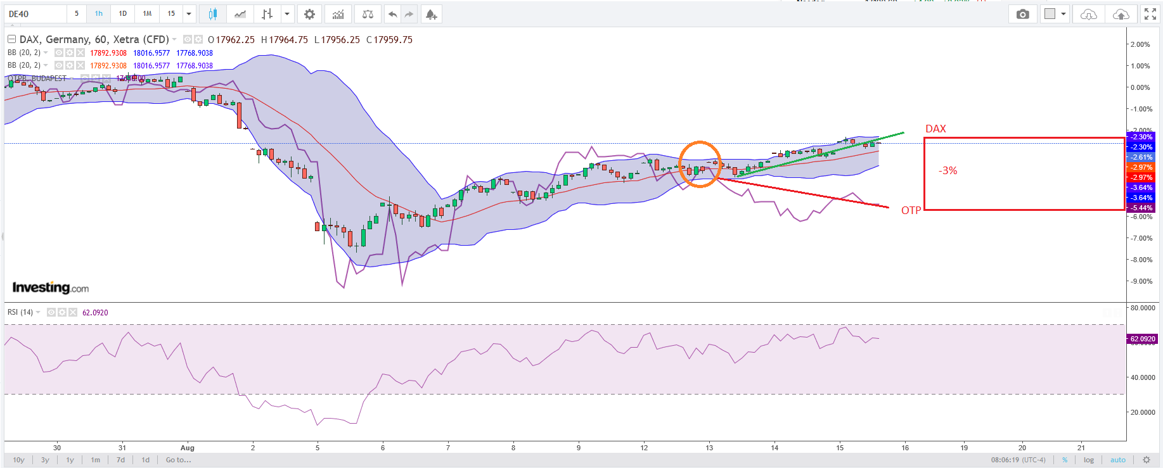Toggle log scale mode

tap(1089, 460)
